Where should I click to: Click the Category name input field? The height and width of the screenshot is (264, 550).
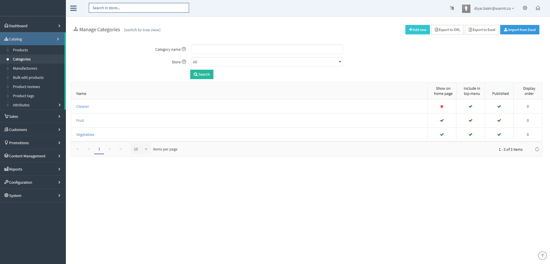[267, 49]
